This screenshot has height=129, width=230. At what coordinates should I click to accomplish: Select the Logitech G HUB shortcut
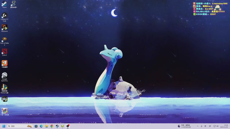click(4, 17)
